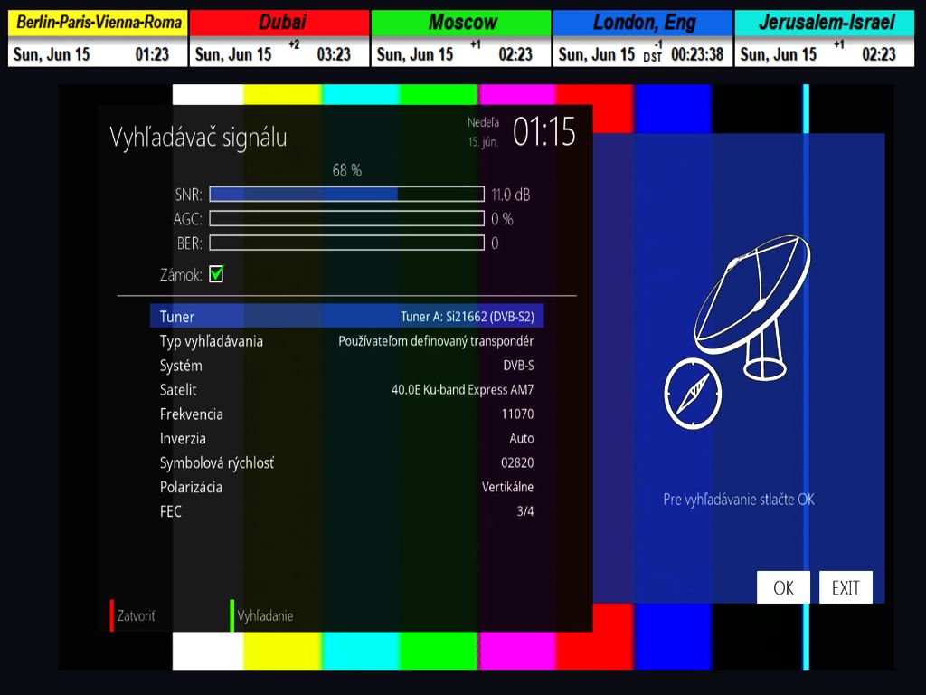Select the FEC 3/4 row
This screenshot has width=926, height=695.
346,511
